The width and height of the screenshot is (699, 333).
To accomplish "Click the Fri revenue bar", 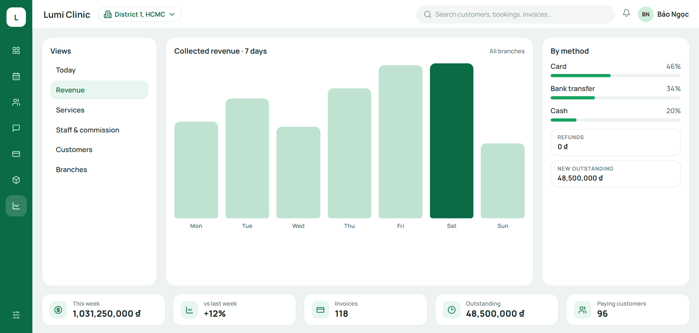I will click(401, 142).
